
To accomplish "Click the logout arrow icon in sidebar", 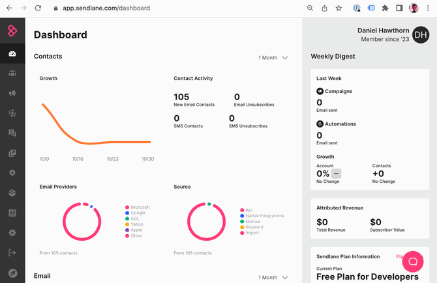I will [x=12, y=252].
